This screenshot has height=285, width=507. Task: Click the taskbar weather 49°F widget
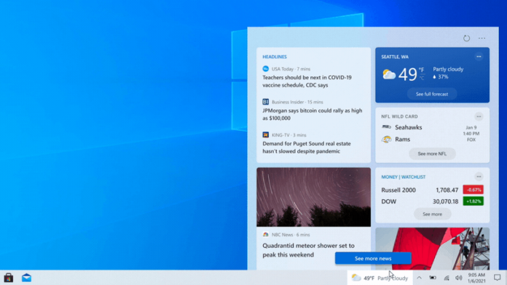click(x=380, y=278)
